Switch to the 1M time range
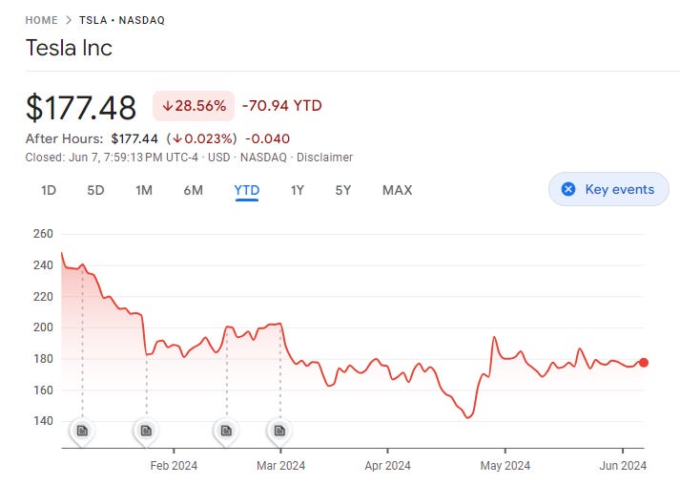Screen dimensions: 680x485 pos(144,190)
